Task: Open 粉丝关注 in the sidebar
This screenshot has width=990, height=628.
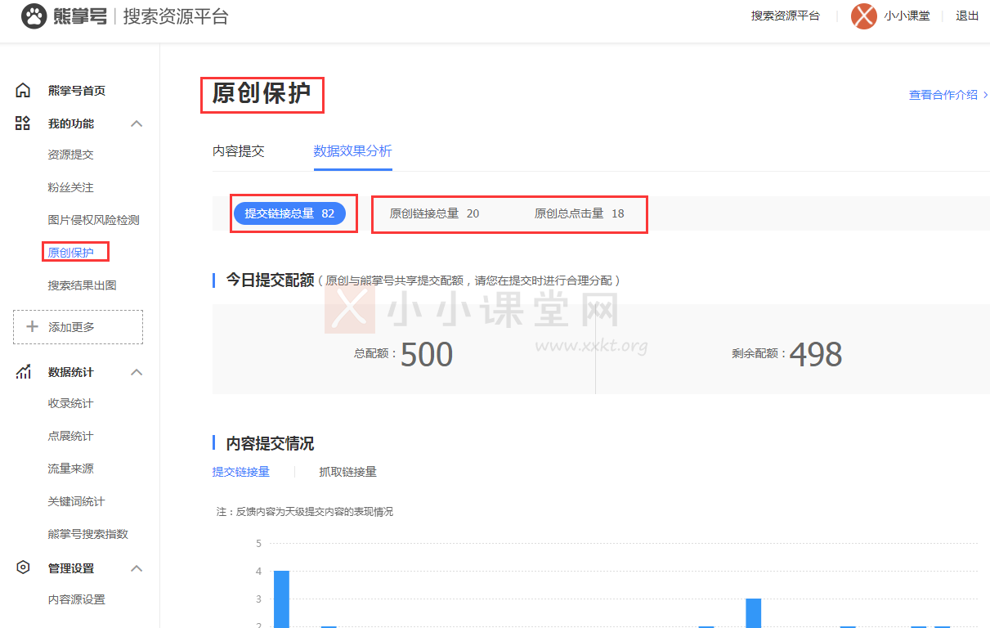Action: 70,187
